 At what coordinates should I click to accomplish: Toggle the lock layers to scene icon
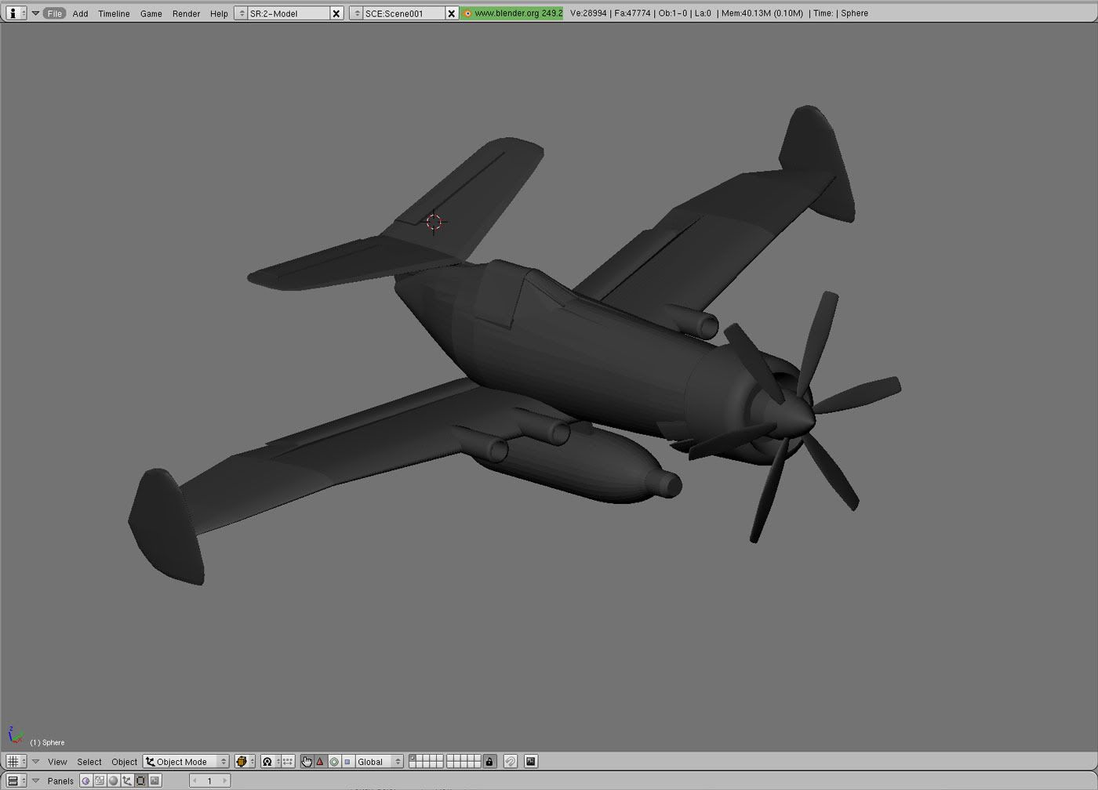click(489, 761)
